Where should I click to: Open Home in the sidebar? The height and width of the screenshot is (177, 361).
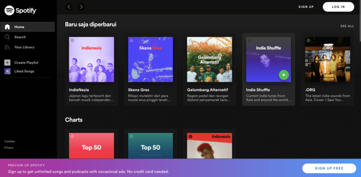[28, 27]
